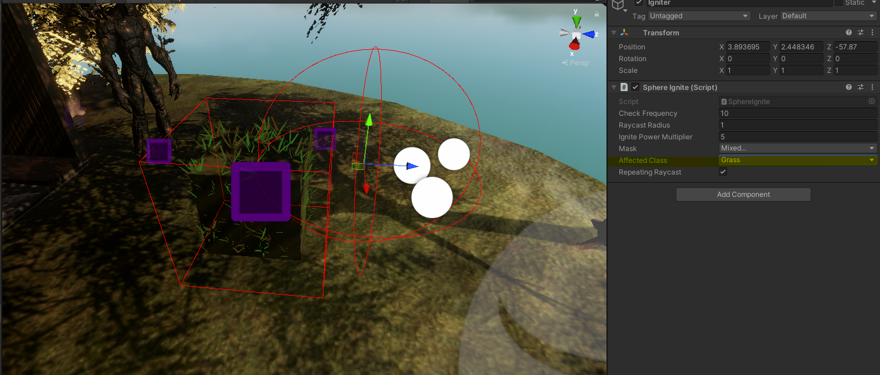The height and width of the screenshot is (375, 880).
Task: Click the Ignite Power Multiplier label
Action: [656, 137]
